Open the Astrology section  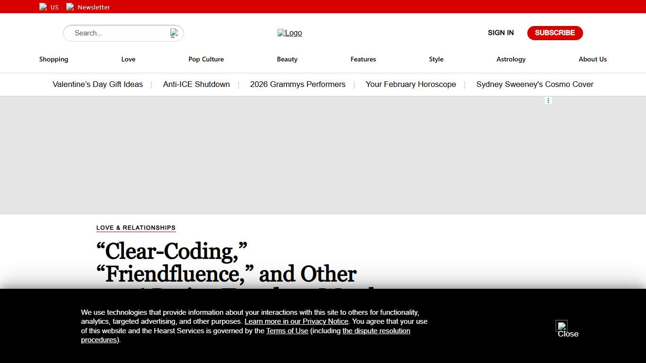click(x=511, y=59)
